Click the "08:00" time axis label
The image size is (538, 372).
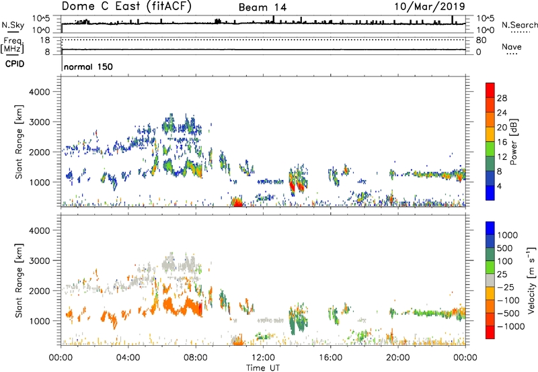coord(196,357)
